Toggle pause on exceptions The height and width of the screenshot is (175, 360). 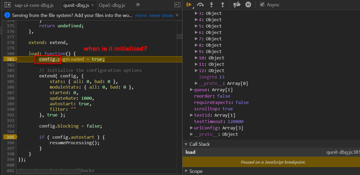click(248, 5)
